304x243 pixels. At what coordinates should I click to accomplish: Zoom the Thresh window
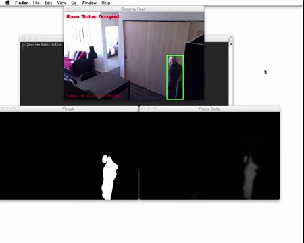pos(14,109)
